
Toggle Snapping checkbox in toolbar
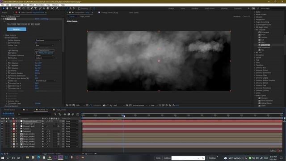tap(79, 8)
